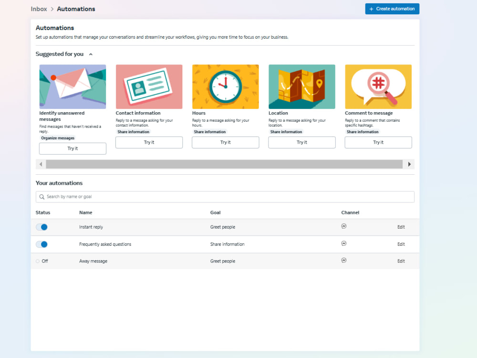
Task: Open the Comment to message hashtag thumbnail
Action: [x=378, y=86]
